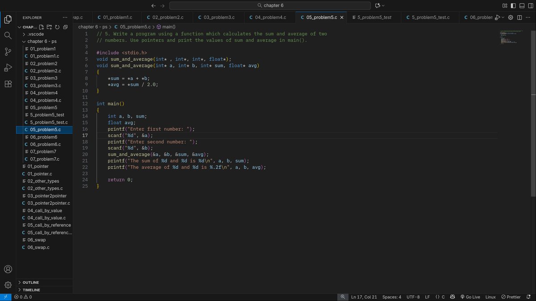
Task: Click chapter 6 - ps in breadcrumb
Action: (x=93, y=27)
